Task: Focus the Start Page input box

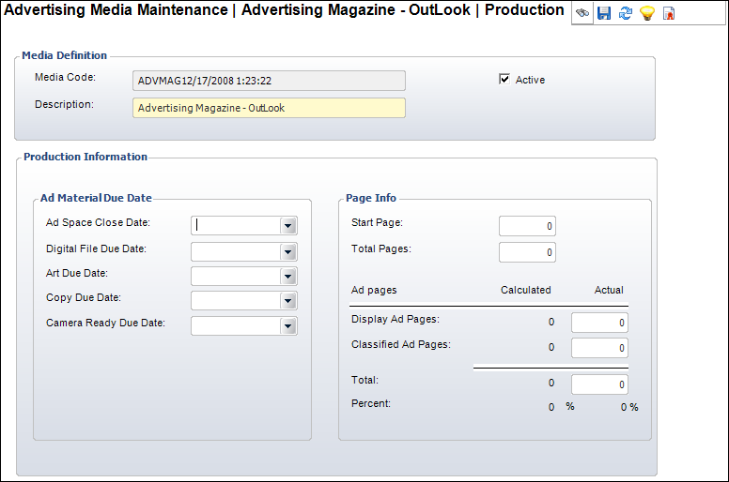Action: 527,226
